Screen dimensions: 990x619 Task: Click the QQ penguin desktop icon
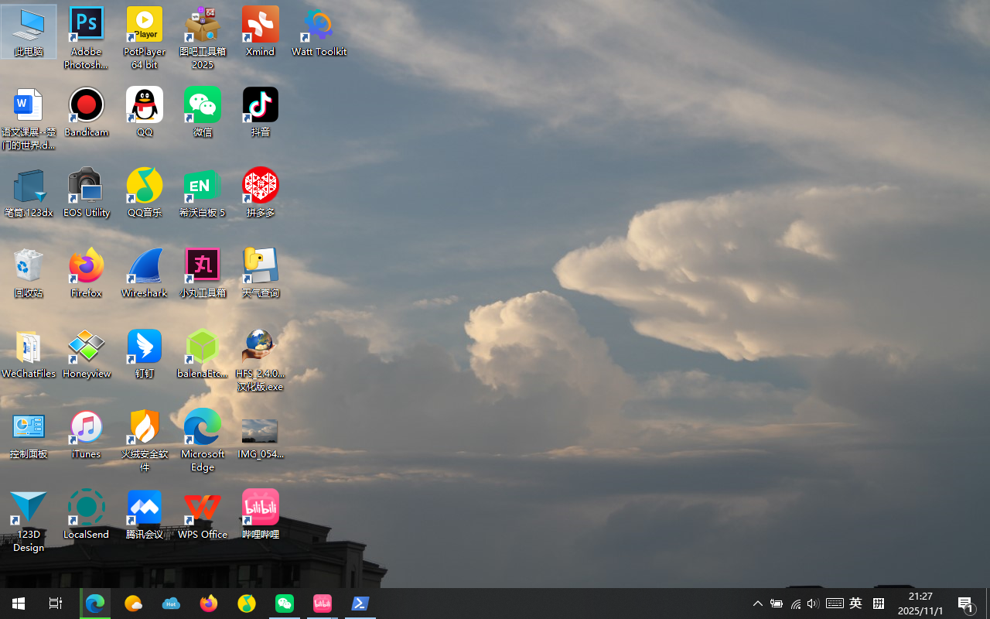point(145,106)
